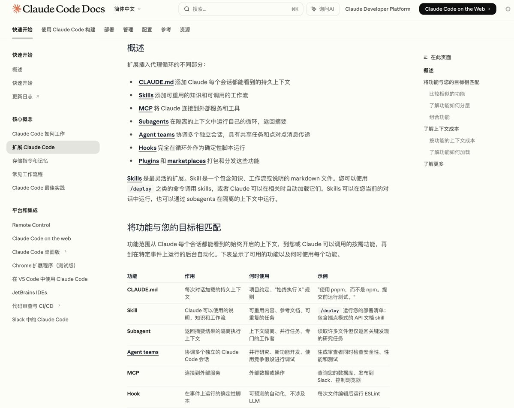
Task: Open Chrome 扩展程序（测试版）page
Action: [x=44, y=265]
